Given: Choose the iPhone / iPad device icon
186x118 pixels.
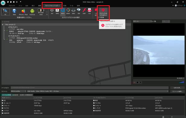Looking at the screenshot, I should [x=23, y=12].
